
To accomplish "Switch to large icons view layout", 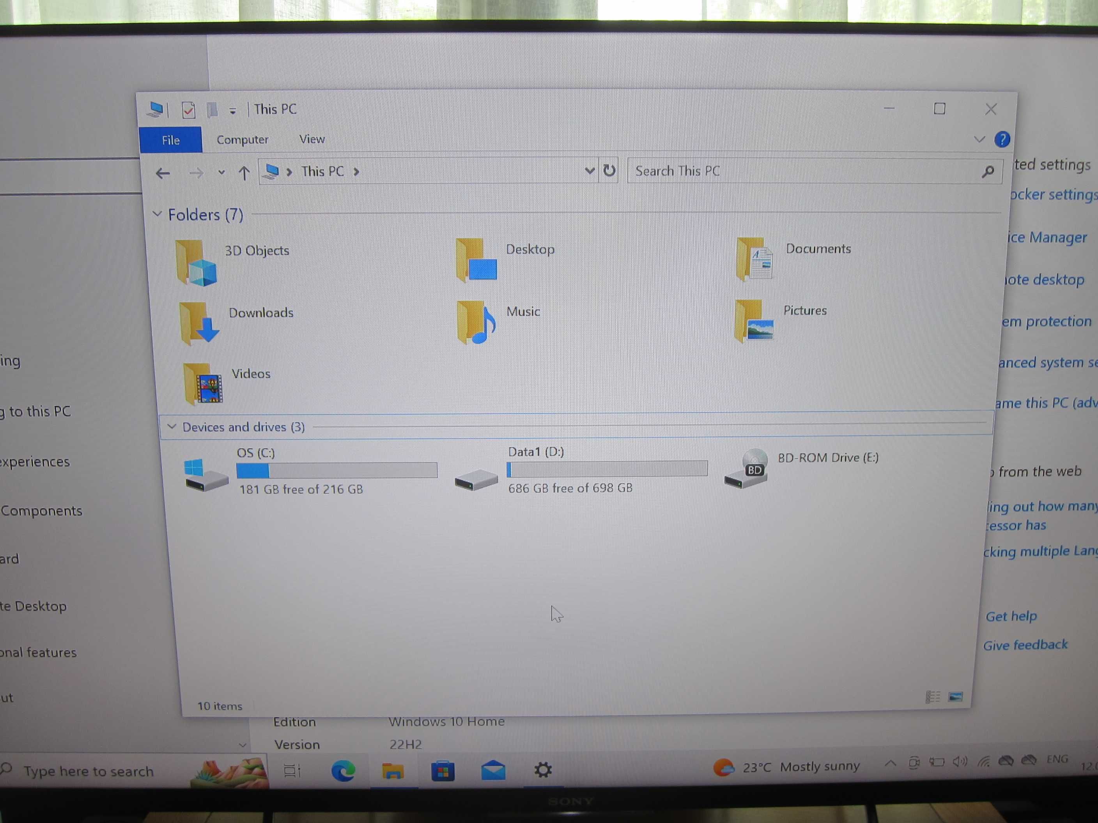I will [x=956, y=696].
